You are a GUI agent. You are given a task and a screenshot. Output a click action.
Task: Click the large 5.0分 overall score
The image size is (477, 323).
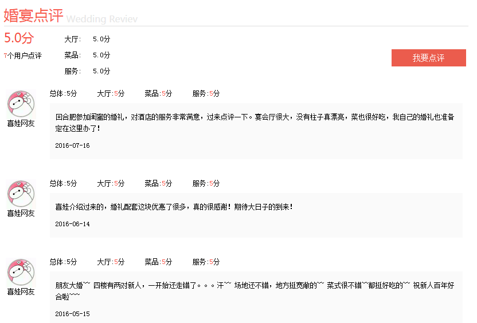pyautogui.click(x=19, y=38)
